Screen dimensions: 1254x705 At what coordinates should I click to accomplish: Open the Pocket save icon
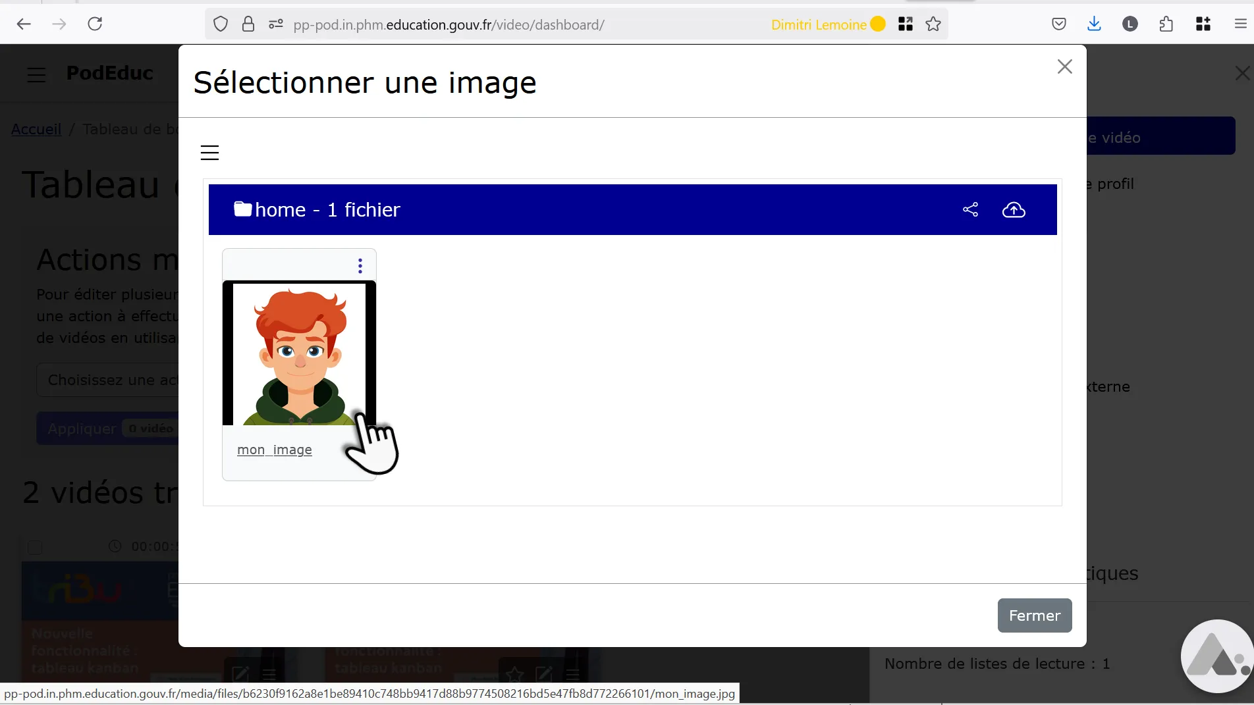point(1059,24)
